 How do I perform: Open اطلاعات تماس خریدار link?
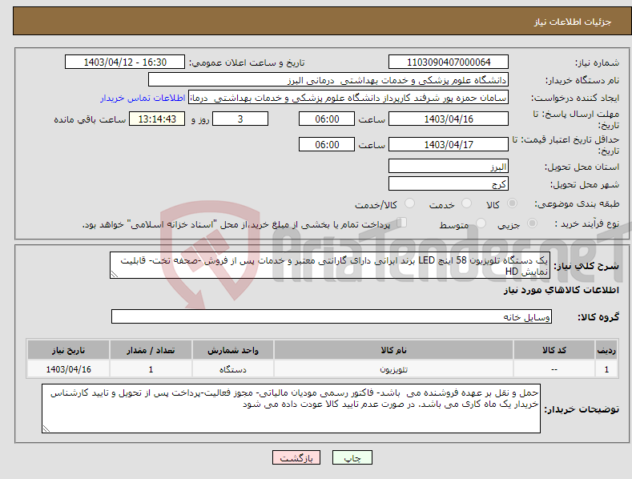pos(143,98)
